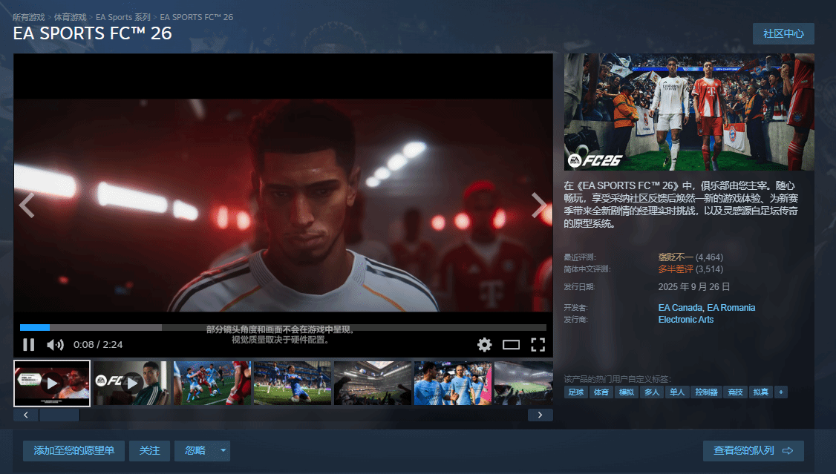Go to next media with right arrow
Image resolution: width=836 pixels, height=474 pixels.
coord(539,205)
